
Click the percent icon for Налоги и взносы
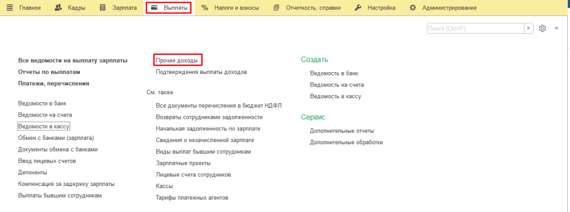[x=205, y=8]
